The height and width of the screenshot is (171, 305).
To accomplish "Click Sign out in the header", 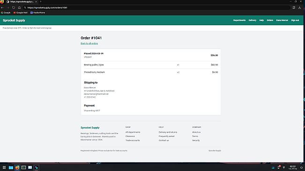I will (x=295, y=21).
